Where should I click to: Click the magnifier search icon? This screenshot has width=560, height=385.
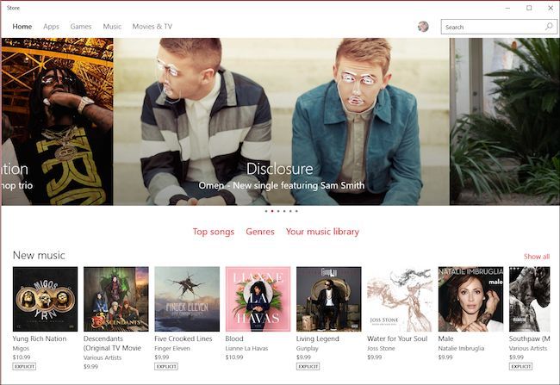point(549,27)
